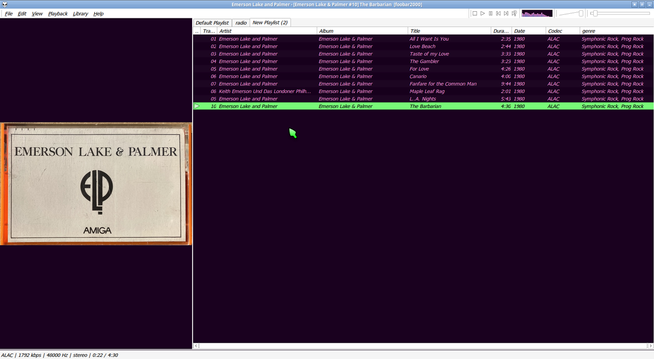
Task: Click the Play button in toolbar
Action: click(482, 13)
